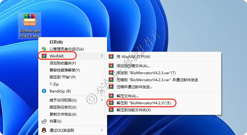Expand the 通过QQ发送到 submenu arrow
The width and height of the screenshot is (247, 135).
pos(102,130)
